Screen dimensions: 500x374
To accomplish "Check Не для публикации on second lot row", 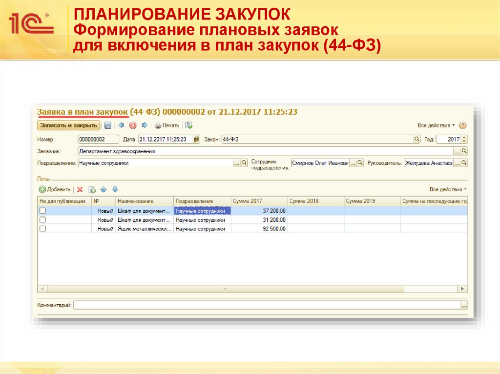I will pyautogui.click(x=42, y=218).
